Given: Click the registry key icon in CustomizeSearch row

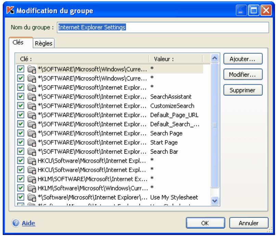Looking at the screenshot, I should click(32, 106).
